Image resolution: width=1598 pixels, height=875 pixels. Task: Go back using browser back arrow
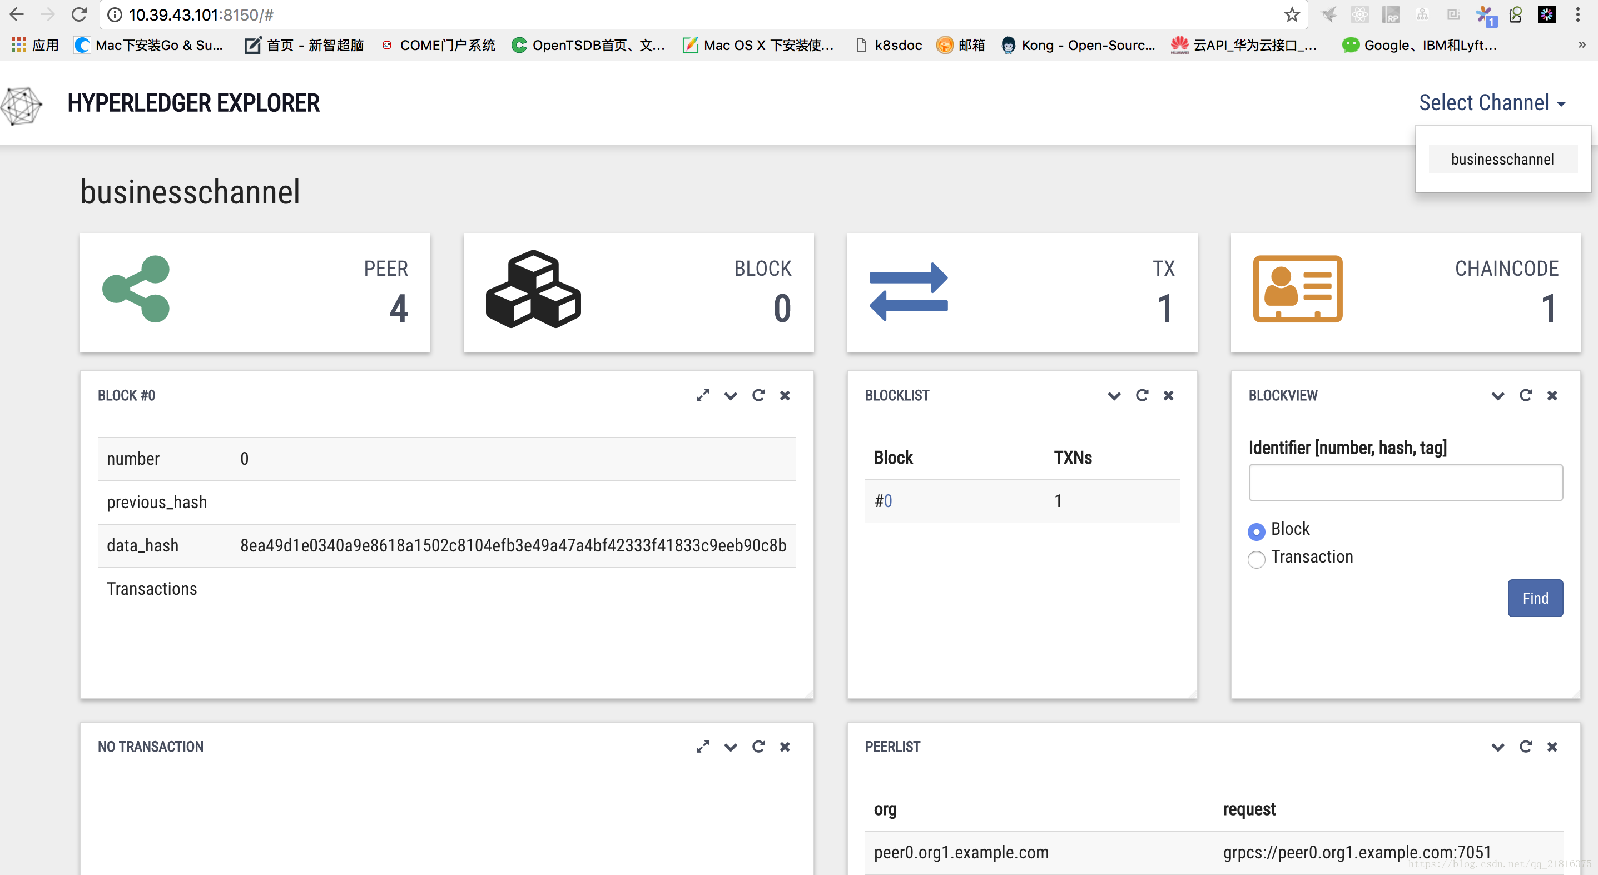tap(17, 14)
